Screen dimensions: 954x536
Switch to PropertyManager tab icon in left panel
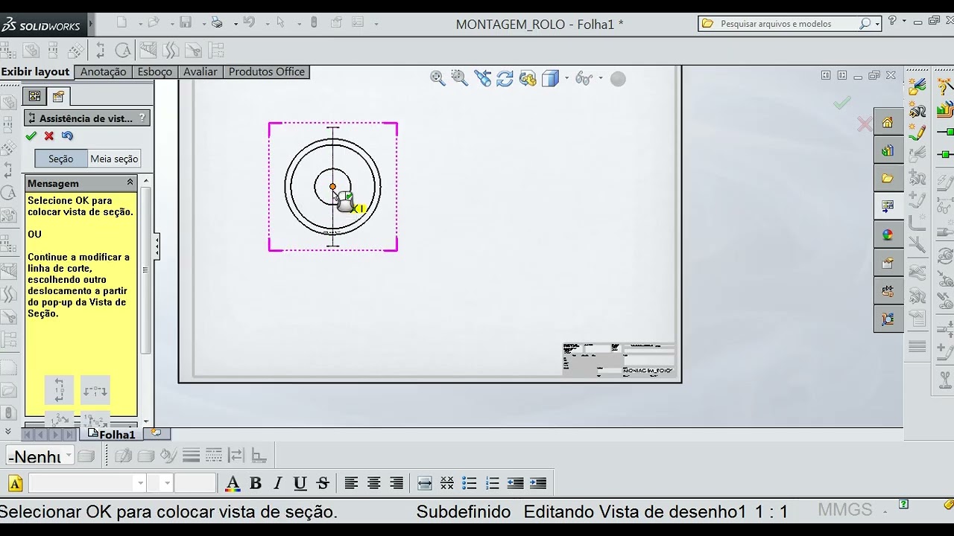click(58, 96)
